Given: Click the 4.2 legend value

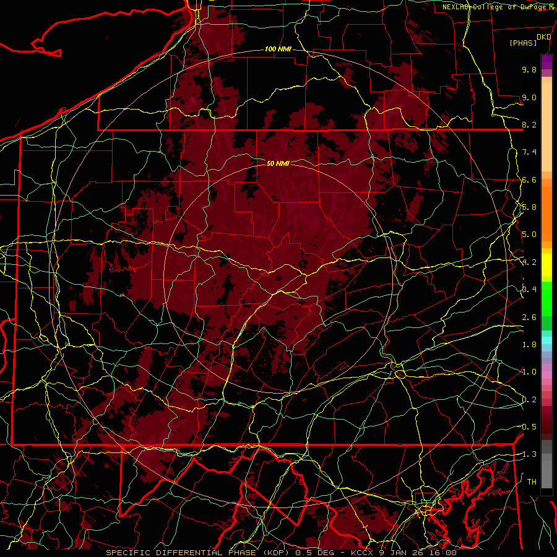Looking at the screenshot, I should 529,262.
